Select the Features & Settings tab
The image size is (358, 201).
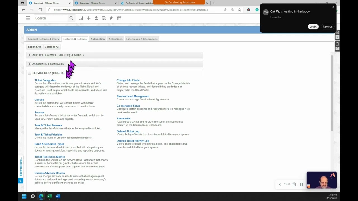[x=75, y=39]
